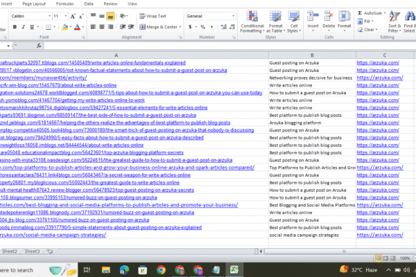The image size is (416, 277).
Task: Open arzuka.com link in Networking proves decisive row
Action: coord(380,78)
